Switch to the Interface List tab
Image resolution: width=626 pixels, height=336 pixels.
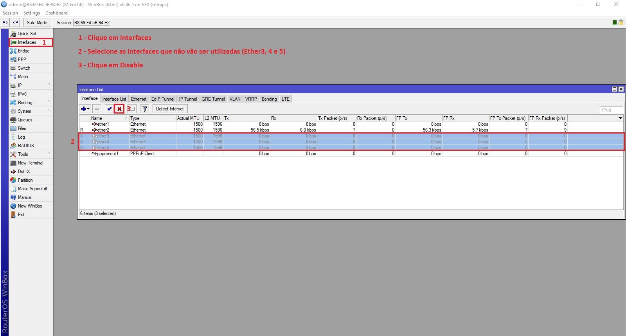(114, 99)
